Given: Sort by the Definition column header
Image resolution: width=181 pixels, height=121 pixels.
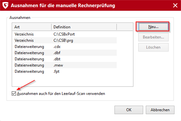Looking at the screenshot, I should [x=84, y=27].
